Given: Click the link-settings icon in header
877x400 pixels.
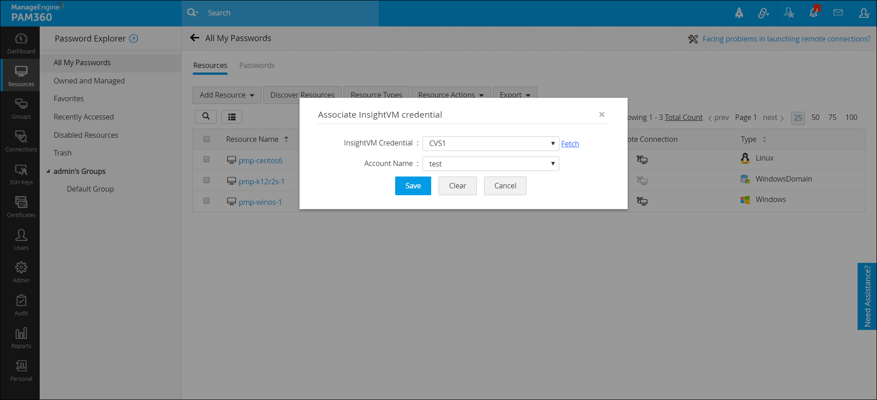Looking at the screenshot, I should (763, 13).
